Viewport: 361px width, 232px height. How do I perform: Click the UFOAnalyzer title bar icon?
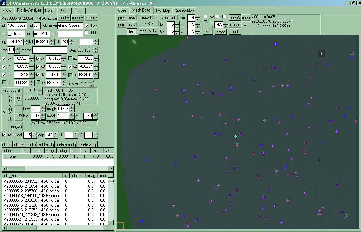3,3
